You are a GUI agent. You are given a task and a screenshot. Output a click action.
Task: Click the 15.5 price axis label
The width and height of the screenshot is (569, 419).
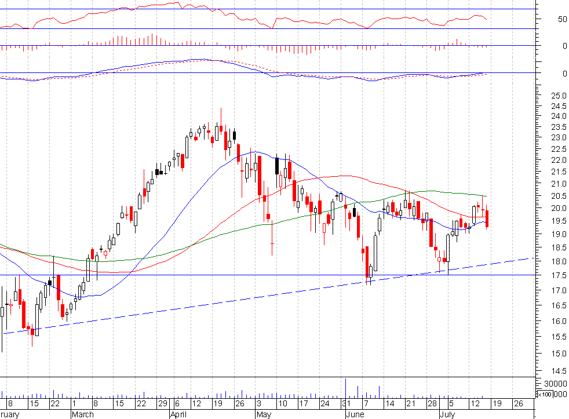pyautogui.click(x=559, y=337)
